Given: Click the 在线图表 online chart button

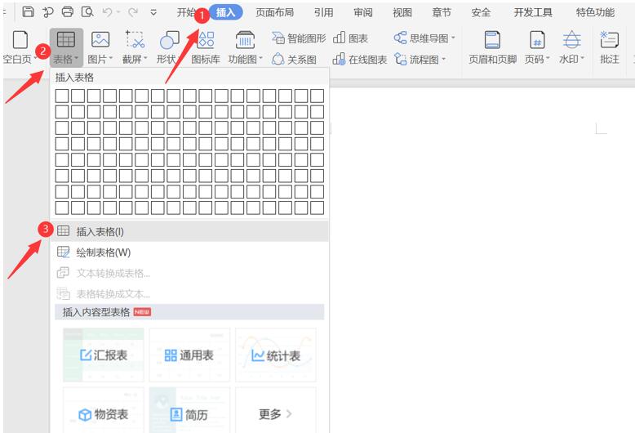Looking at the screenshot, I should (360, 60).
